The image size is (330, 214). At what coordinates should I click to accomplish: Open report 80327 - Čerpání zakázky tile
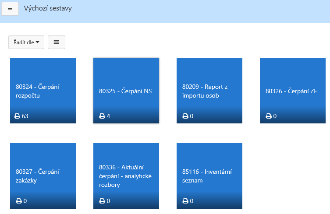coord(43,176)
